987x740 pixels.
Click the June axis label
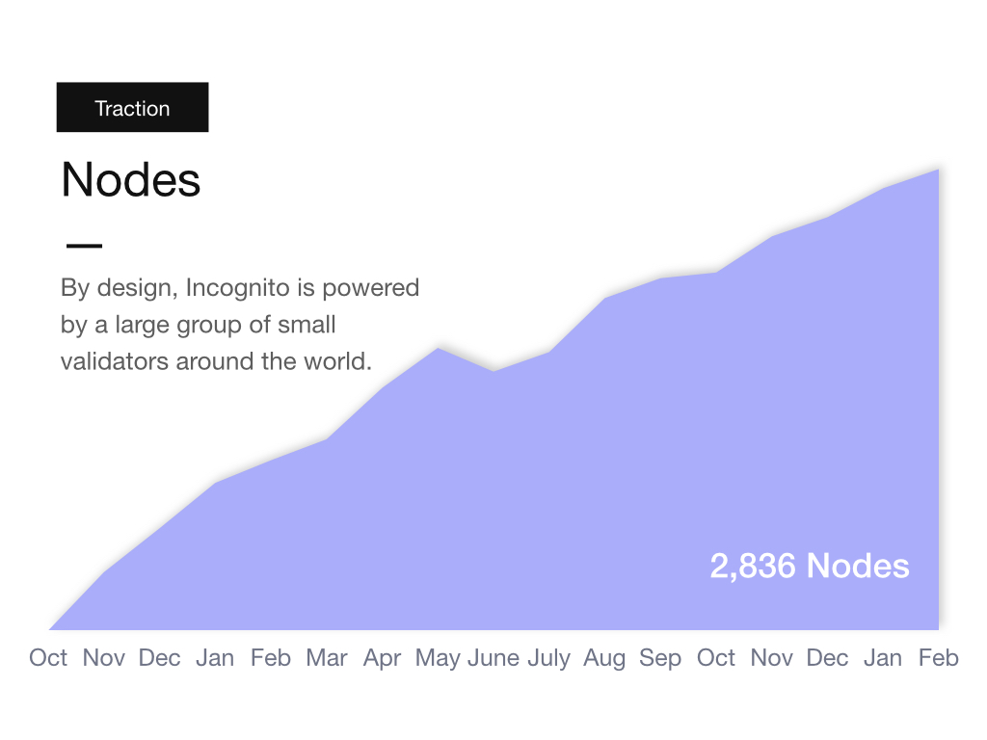(493, 657)
